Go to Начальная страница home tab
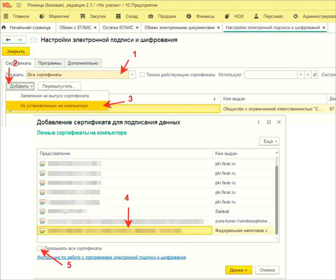 [26, 28]
